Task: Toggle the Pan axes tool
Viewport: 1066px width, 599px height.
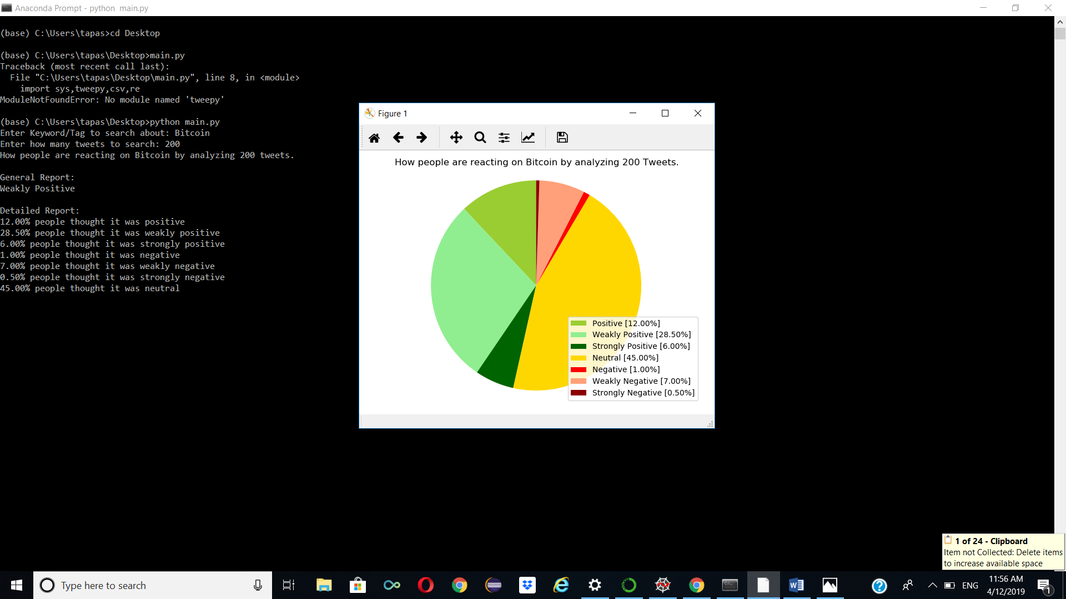Action: 456,138
